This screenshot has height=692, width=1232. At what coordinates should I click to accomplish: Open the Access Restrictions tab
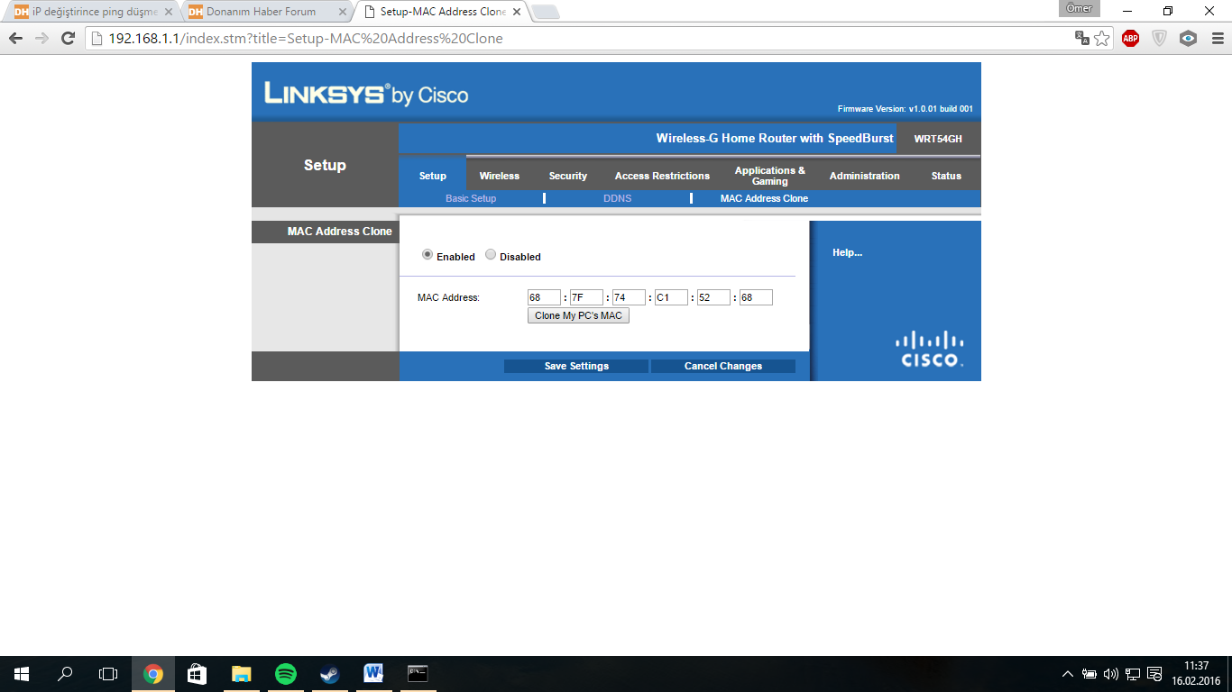pos(662,176)
